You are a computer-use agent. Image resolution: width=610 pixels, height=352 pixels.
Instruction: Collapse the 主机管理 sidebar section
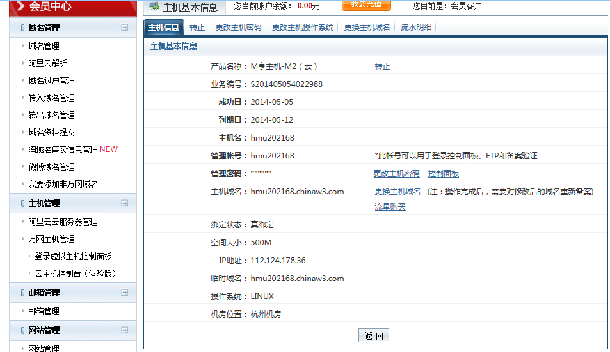(124, 203)
